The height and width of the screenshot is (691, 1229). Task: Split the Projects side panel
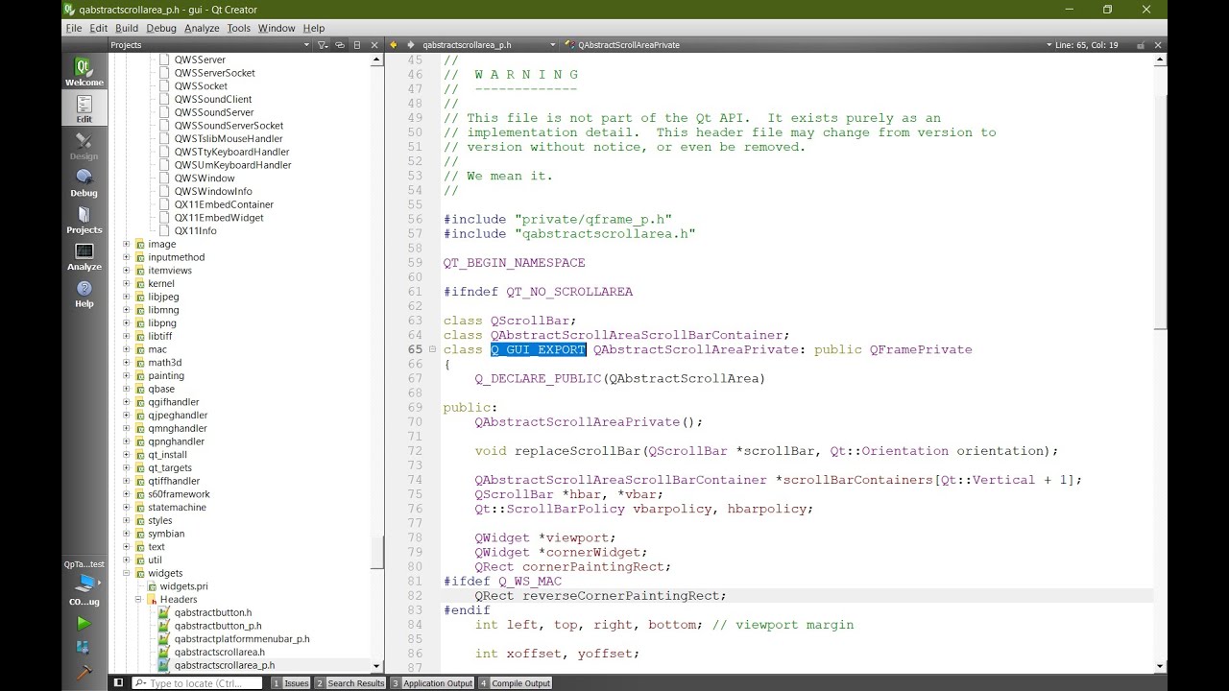(357, 45)
